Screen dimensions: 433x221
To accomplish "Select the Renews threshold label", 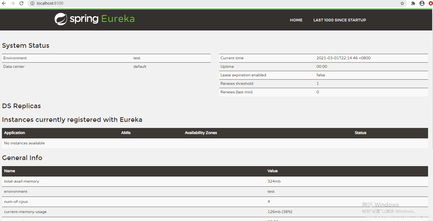I will point(237,83).
